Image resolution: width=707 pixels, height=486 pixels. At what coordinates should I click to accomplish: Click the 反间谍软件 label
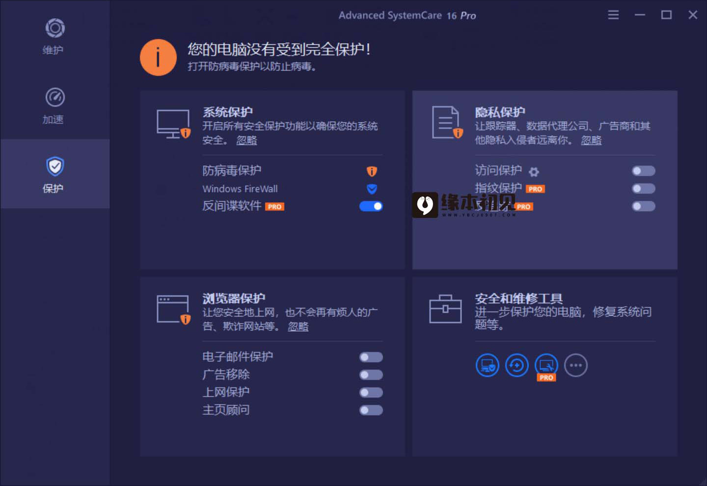[232, 206]
